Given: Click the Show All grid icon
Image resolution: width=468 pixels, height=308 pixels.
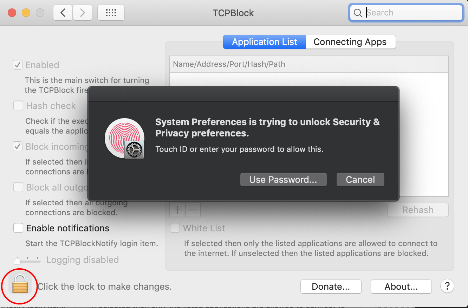Looking at the screenshot, I should click(x=111, y=12).
